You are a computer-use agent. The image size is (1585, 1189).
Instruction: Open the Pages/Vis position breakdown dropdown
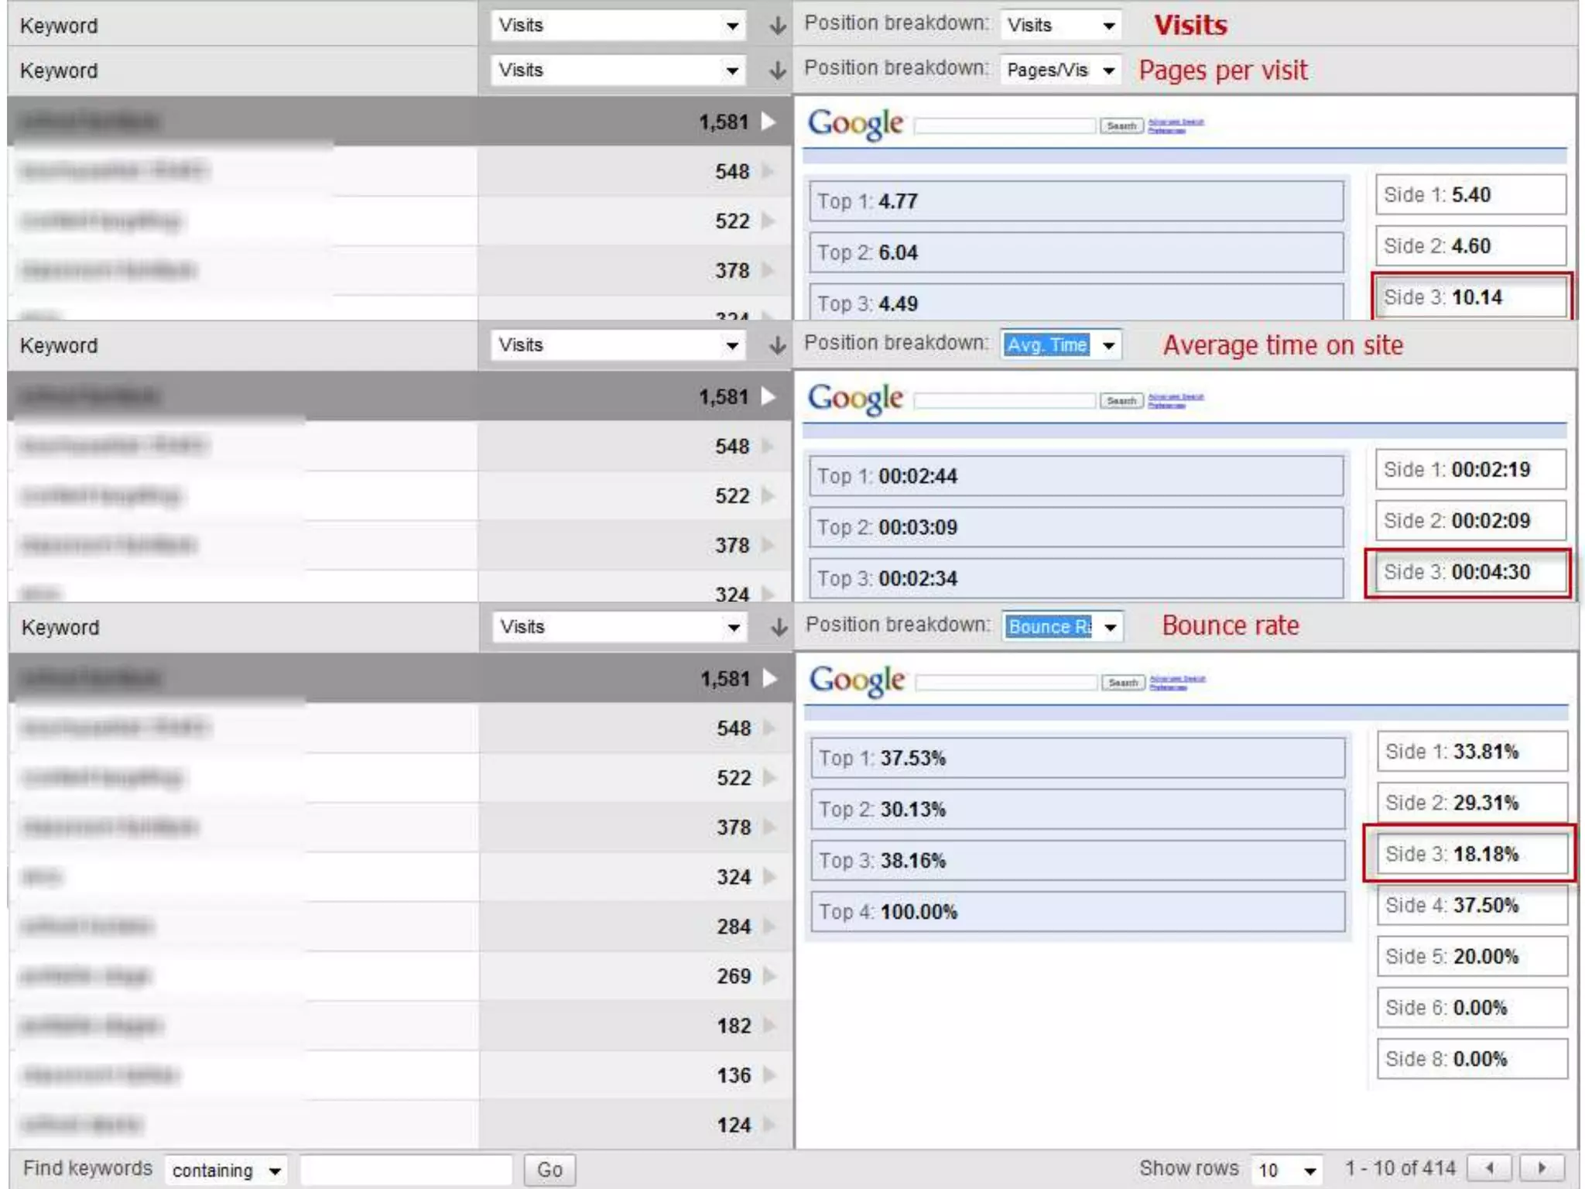(1060, 70)
